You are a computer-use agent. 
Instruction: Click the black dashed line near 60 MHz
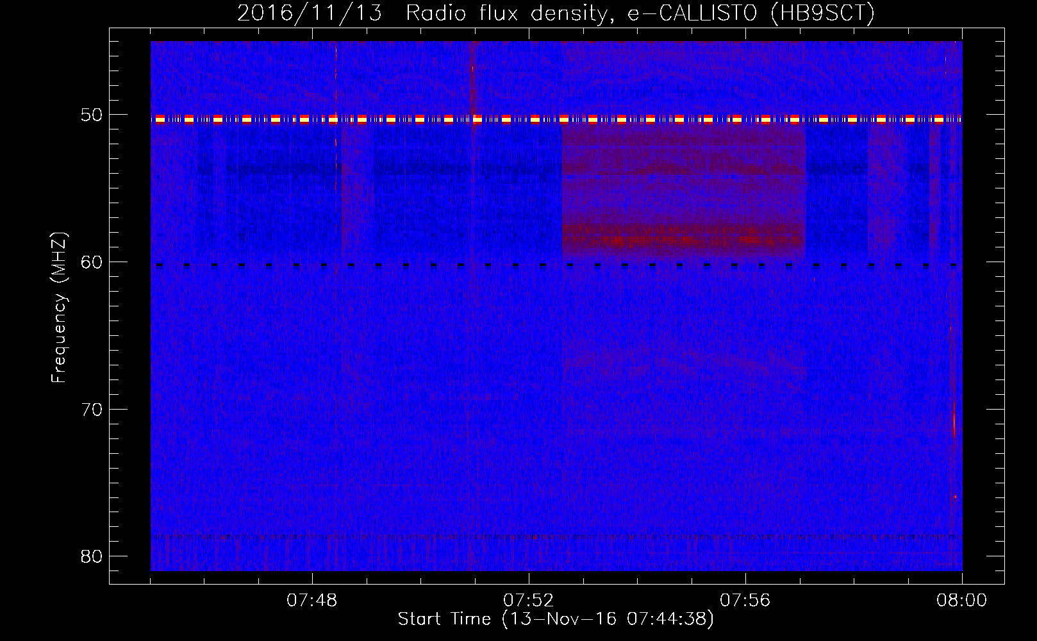pos(556,265)
